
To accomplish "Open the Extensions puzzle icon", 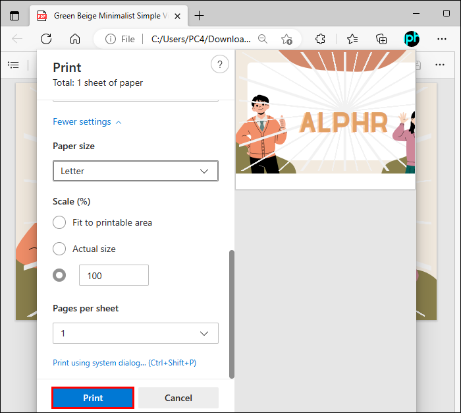I will tap(320, 39).
